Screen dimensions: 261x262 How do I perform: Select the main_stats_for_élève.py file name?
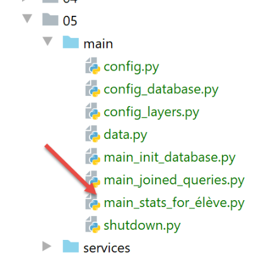pyautogui.click(x=174, y=203)
